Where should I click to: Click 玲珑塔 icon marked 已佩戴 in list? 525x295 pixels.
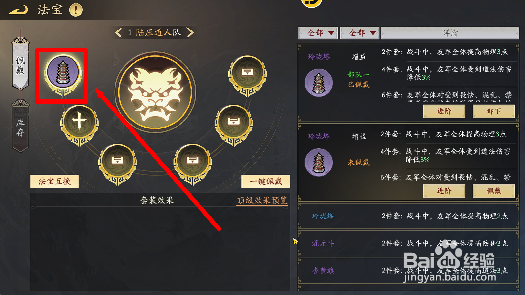[319, 83]
